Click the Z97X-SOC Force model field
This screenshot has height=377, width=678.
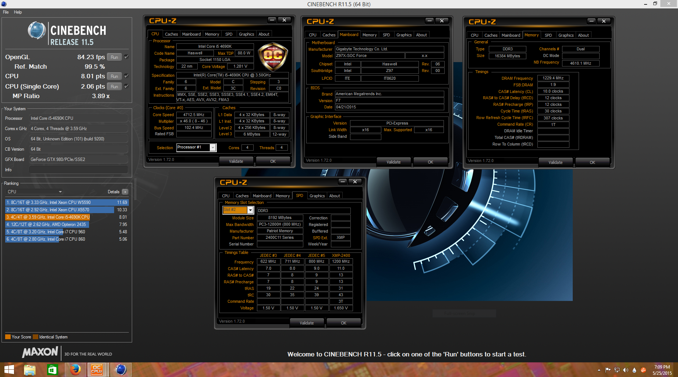pyautogui.click(x=370, y=55)
